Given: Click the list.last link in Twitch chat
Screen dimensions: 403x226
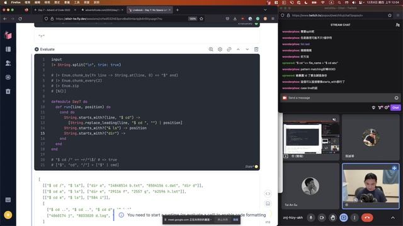Looking at the screenshot, I should (305, 44).
